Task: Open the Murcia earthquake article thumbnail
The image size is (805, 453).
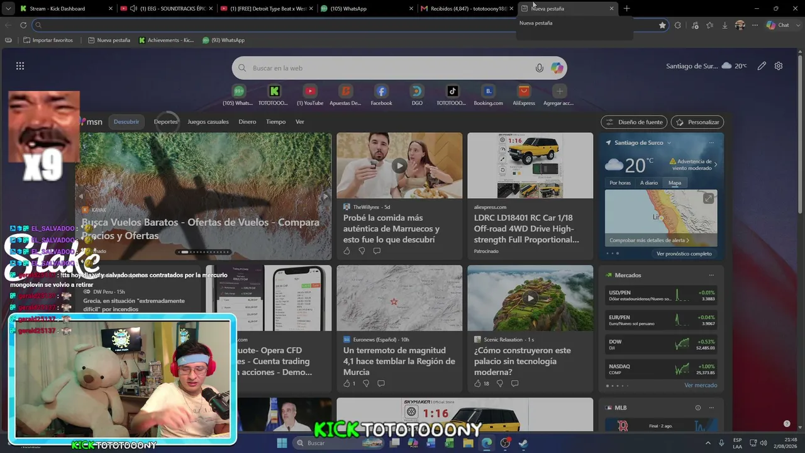Action: (x=399, y=298)
